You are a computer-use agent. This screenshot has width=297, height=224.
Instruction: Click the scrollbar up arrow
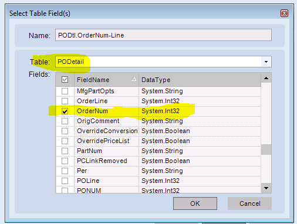pos(266,78)
